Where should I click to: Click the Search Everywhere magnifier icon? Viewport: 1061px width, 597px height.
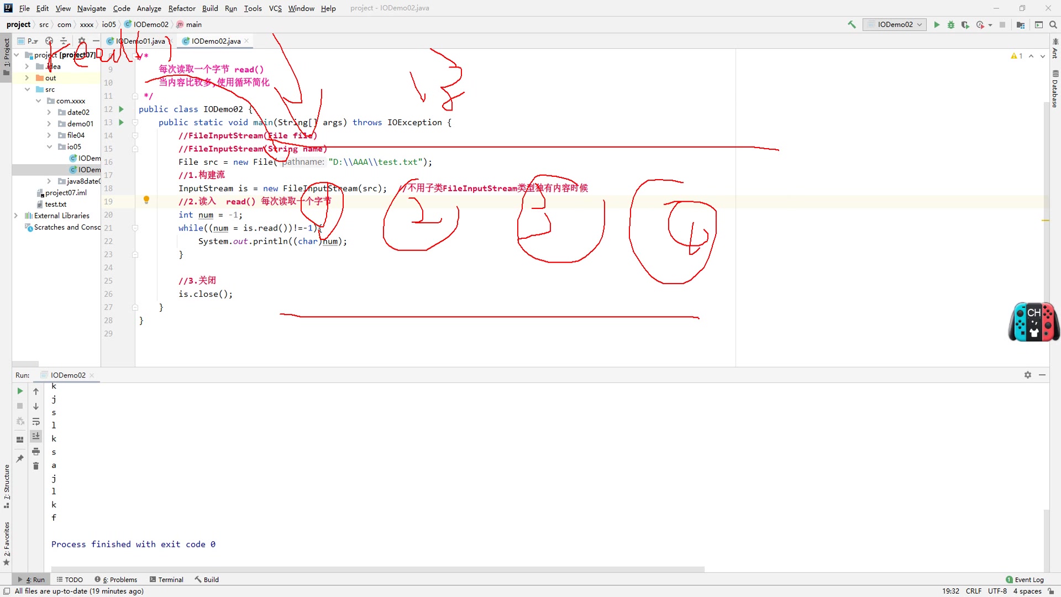coord(1053,25)
